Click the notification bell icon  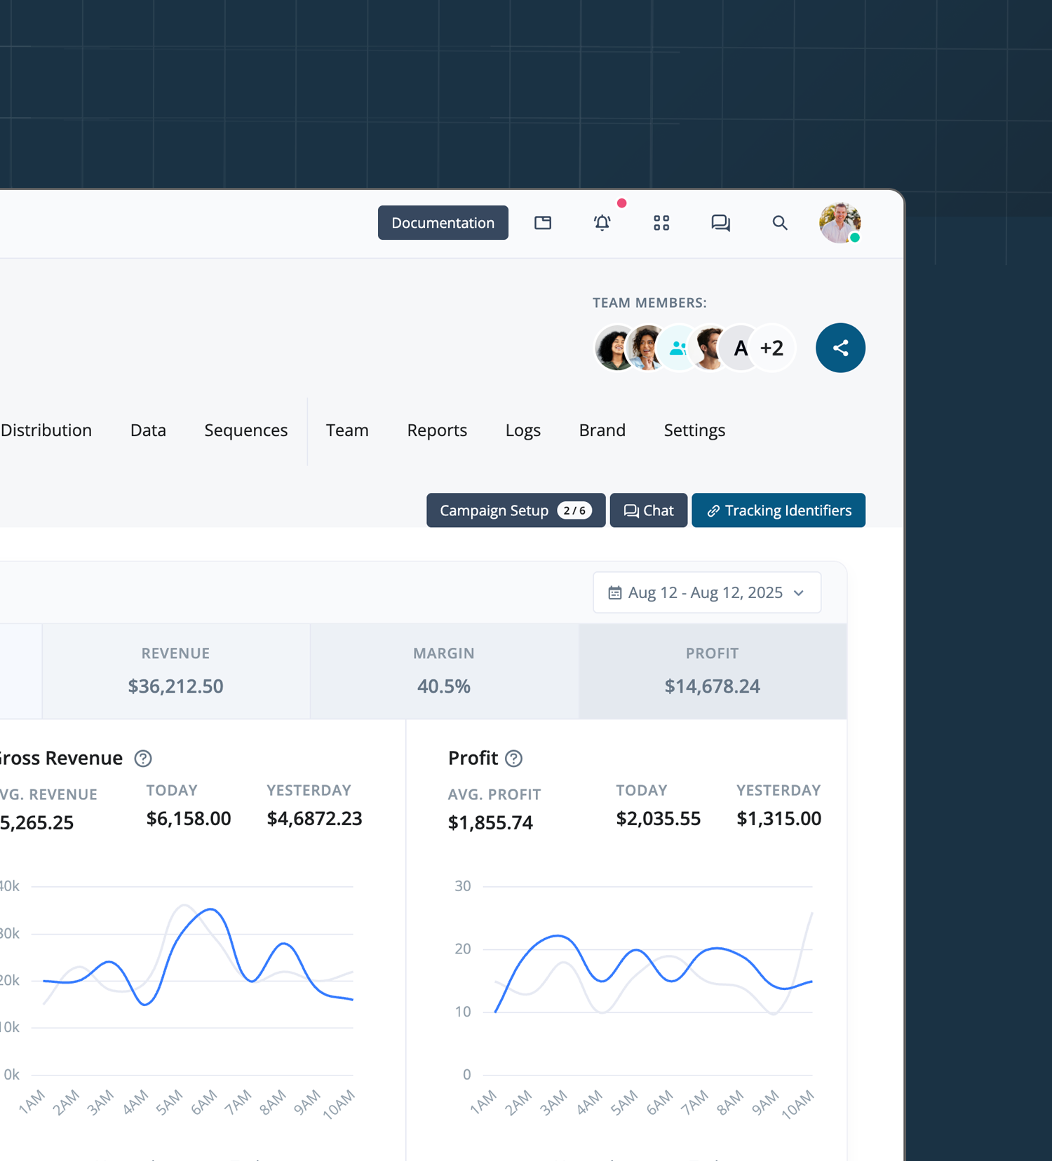602,223
